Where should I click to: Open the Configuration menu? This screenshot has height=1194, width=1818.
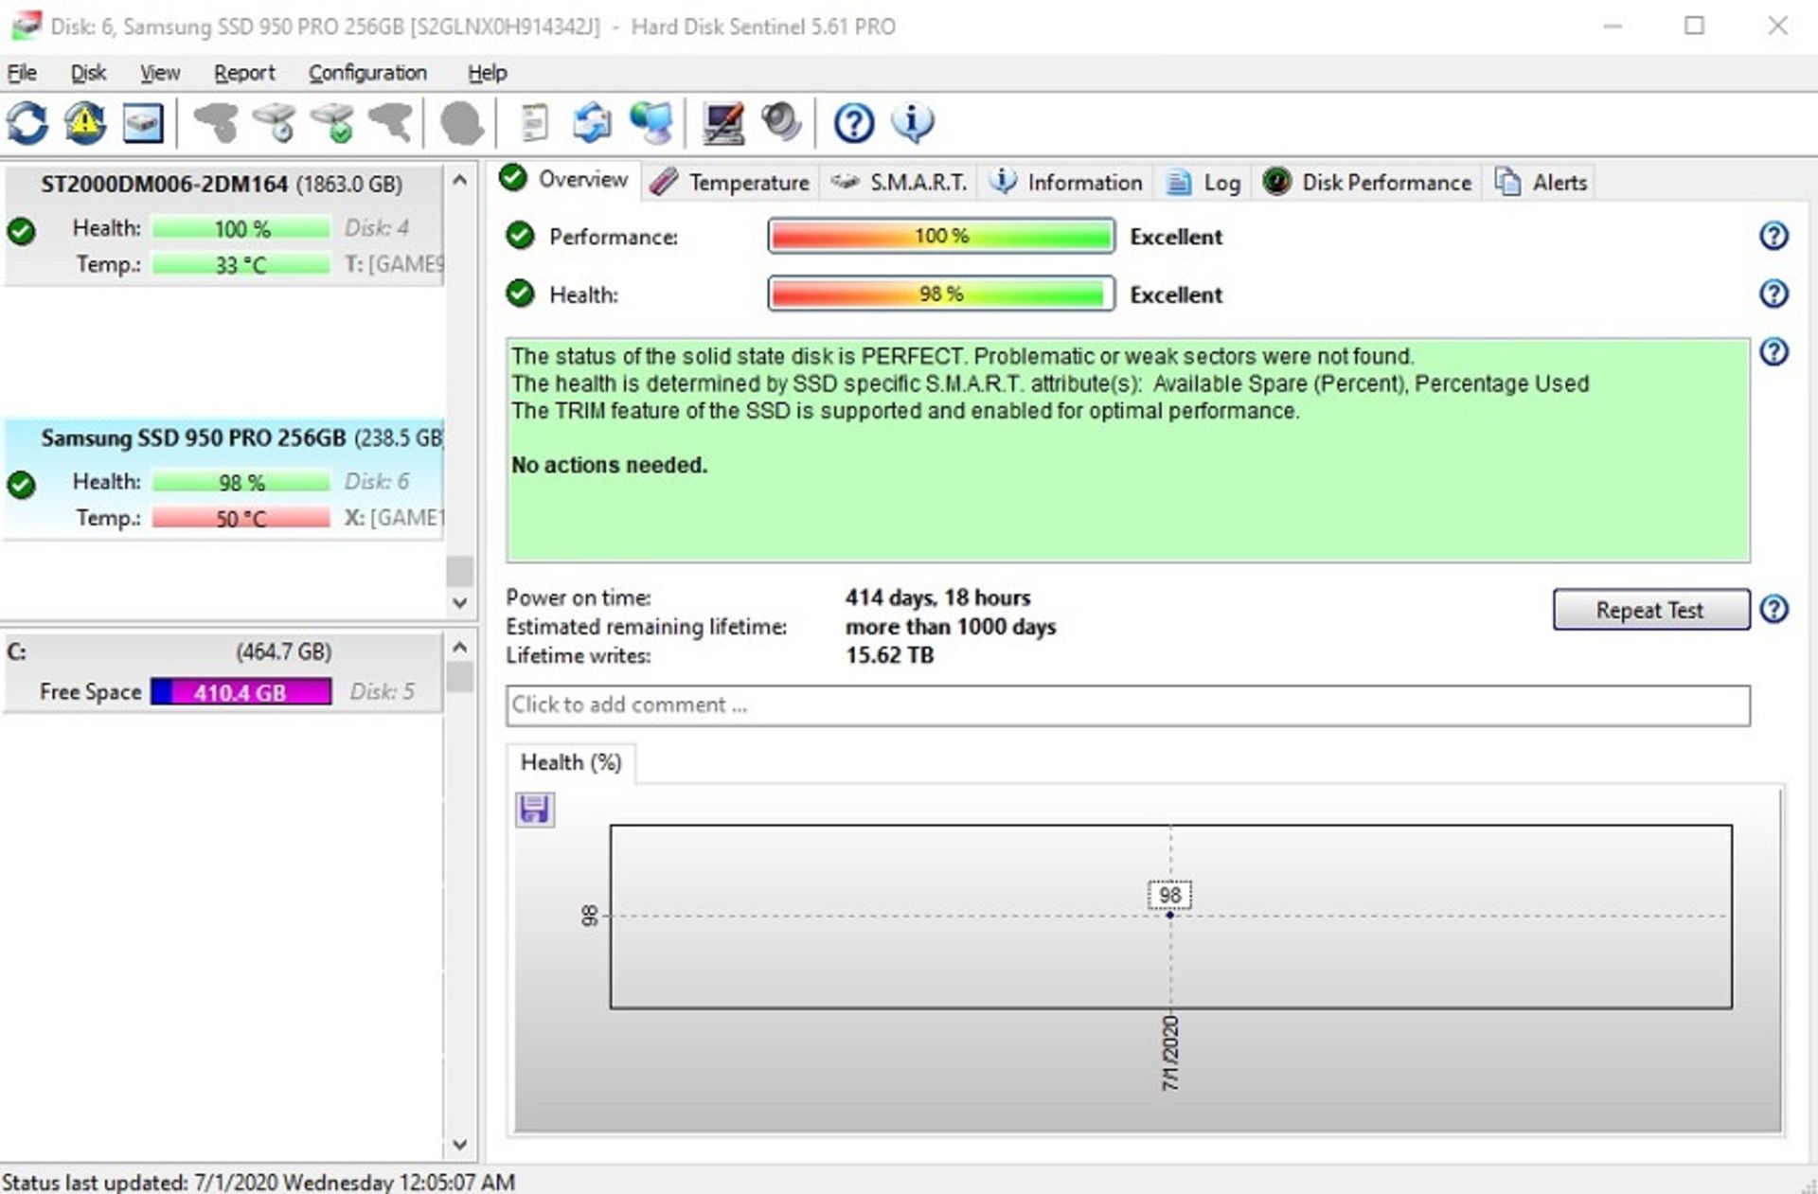point(367,73)
